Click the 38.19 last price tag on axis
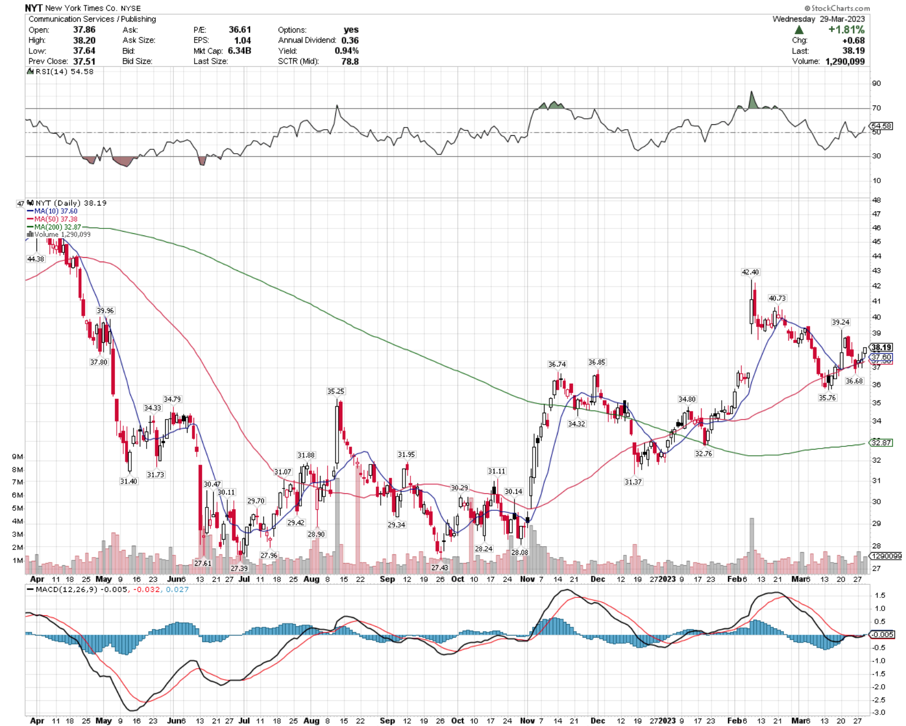This screenshot has height=726, width=906. click(881, 347)
